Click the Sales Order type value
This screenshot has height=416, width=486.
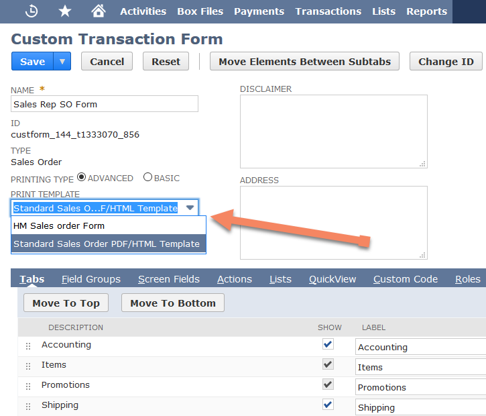36,162
